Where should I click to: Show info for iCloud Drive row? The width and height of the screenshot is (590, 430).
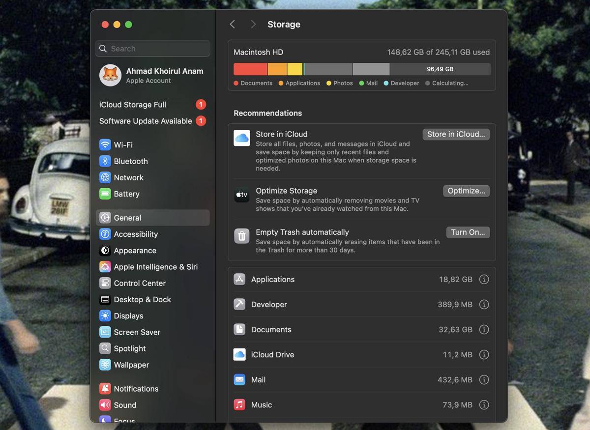coord(484,354)
